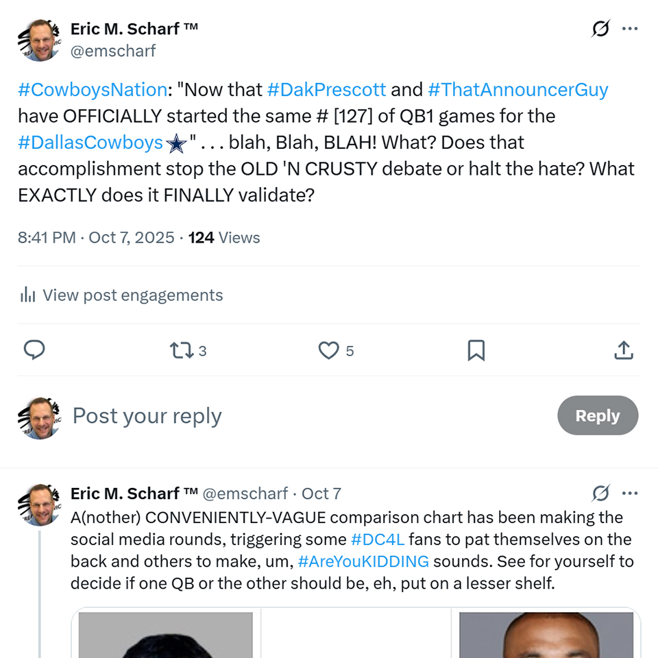Repost this post via retweet icon
Image resolution: width=658 pixels, height=658 pixels.
[x=181, y=350]
